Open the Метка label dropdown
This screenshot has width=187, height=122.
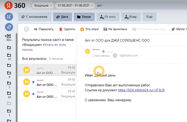pos(179,29)
